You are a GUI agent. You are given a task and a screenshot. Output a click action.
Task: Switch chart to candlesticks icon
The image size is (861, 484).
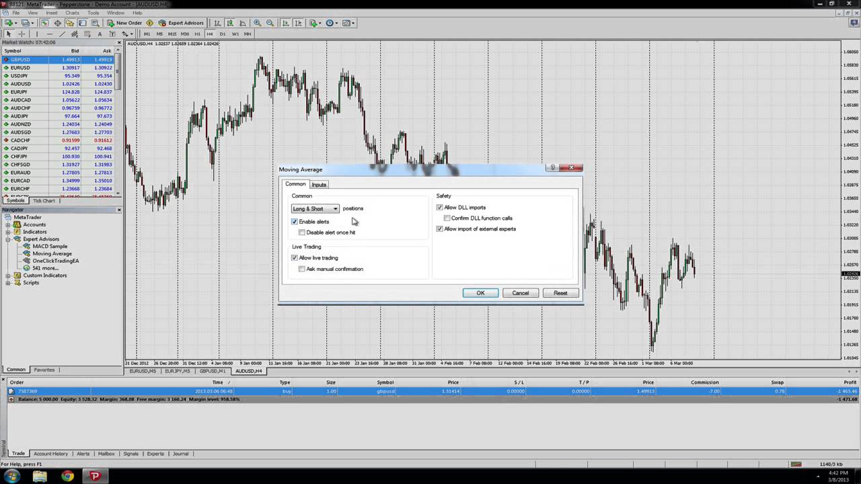coord(230,23)
